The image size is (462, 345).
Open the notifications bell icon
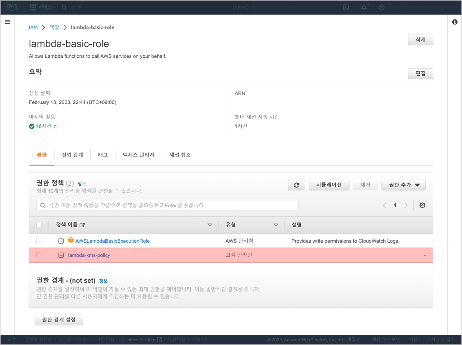tap(363, 7)
